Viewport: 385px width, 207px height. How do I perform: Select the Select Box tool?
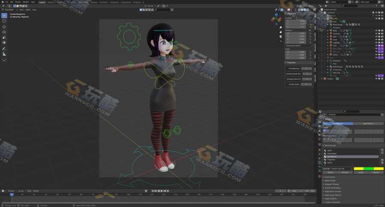click(x=4, y=16)
